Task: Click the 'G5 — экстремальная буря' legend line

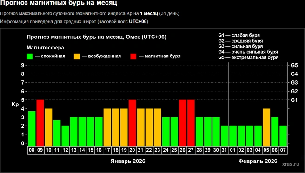Action: click(248, 57)
